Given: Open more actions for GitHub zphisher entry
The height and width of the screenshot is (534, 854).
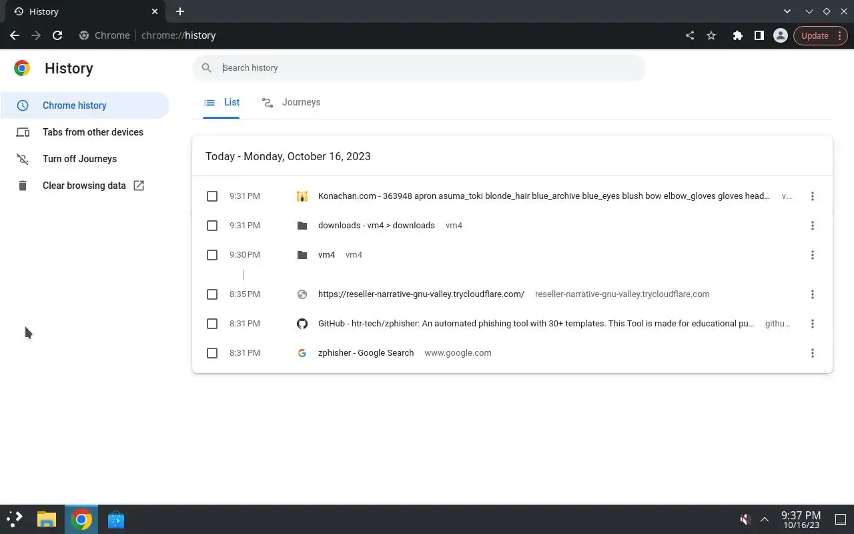Looking at the screenshot, I should point(812,324).
